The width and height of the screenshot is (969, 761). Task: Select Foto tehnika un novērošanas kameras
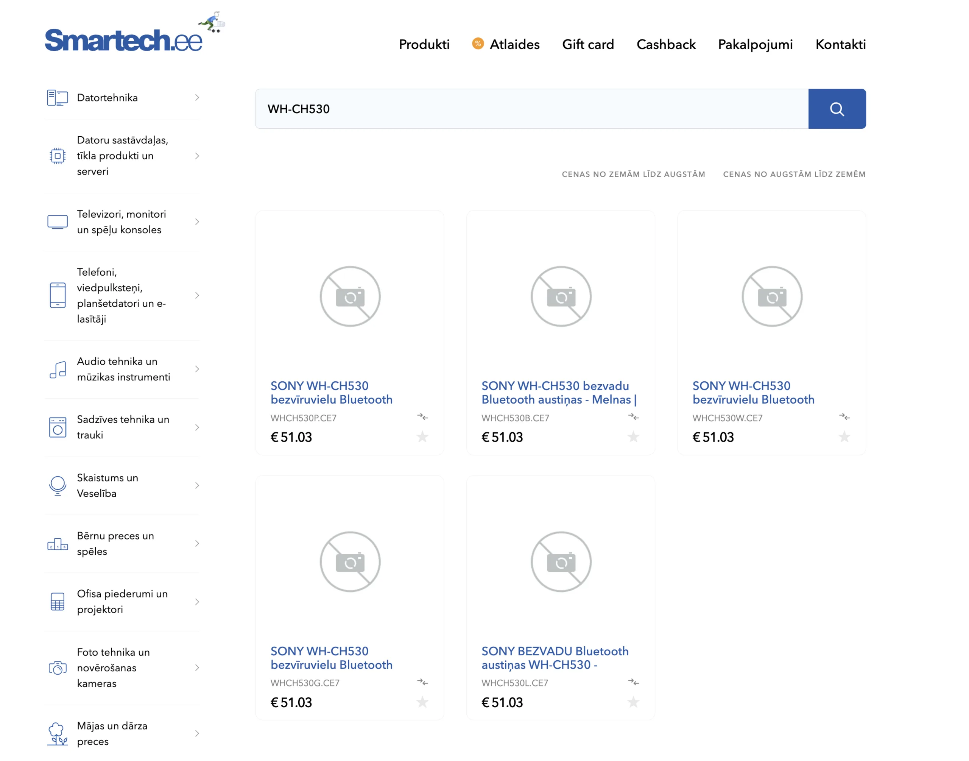113,667
